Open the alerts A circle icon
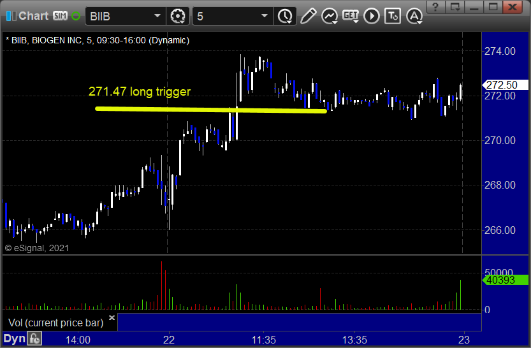 point(414,16)
